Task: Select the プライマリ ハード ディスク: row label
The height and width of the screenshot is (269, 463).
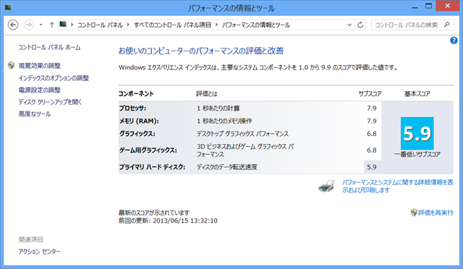Action: click(152, 167)
